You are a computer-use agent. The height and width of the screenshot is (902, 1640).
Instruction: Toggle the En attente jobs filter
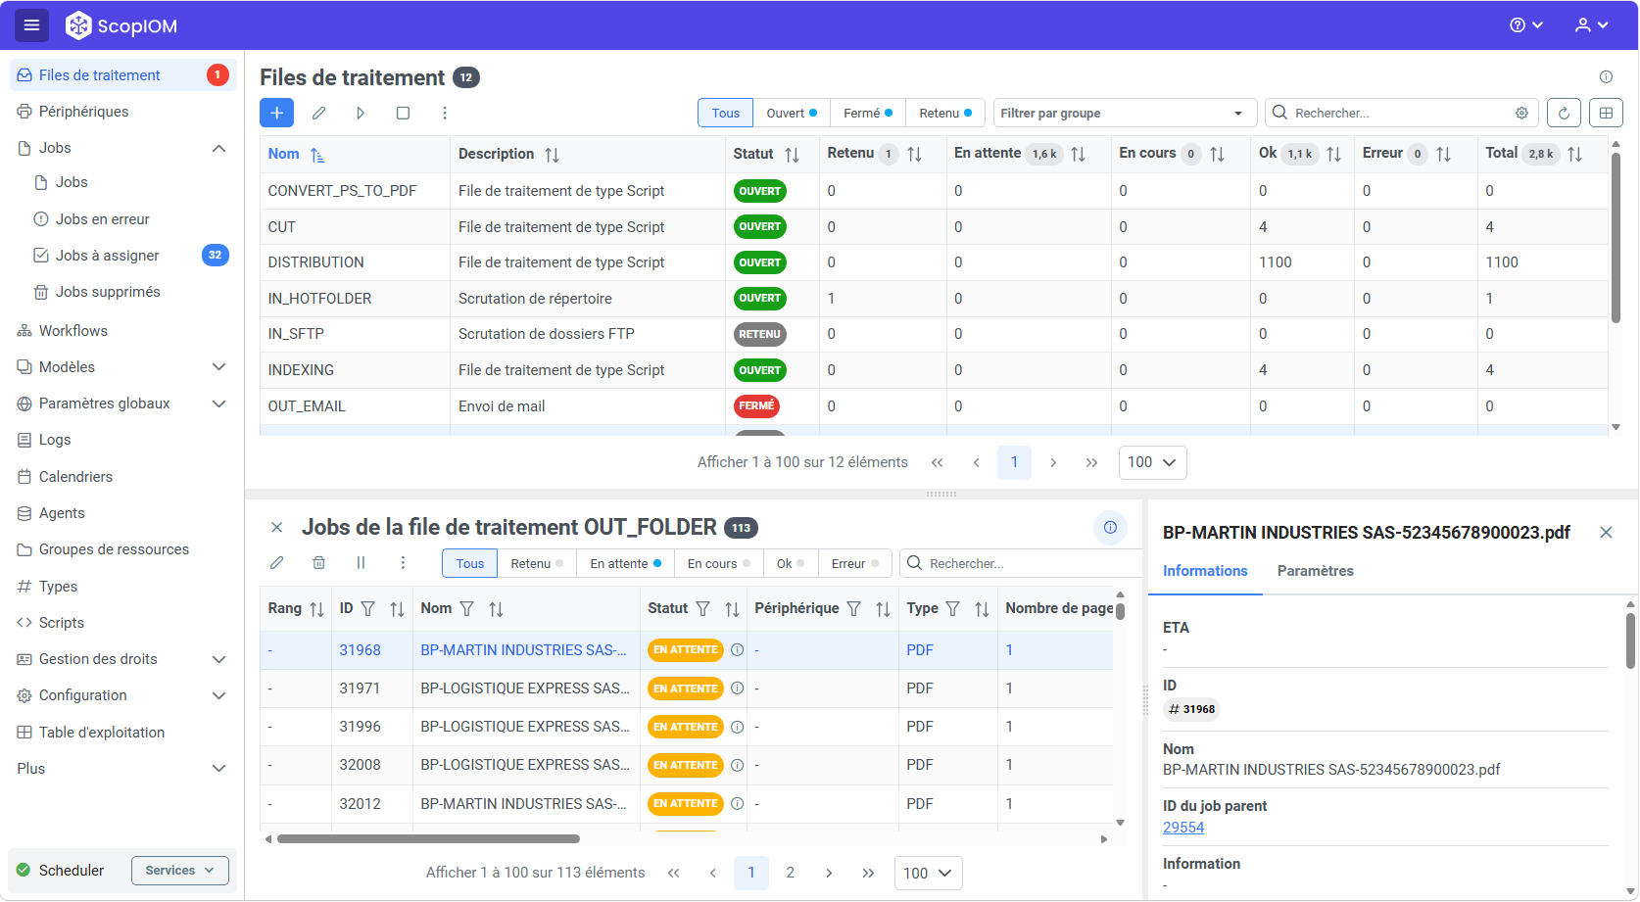(625, 563)
